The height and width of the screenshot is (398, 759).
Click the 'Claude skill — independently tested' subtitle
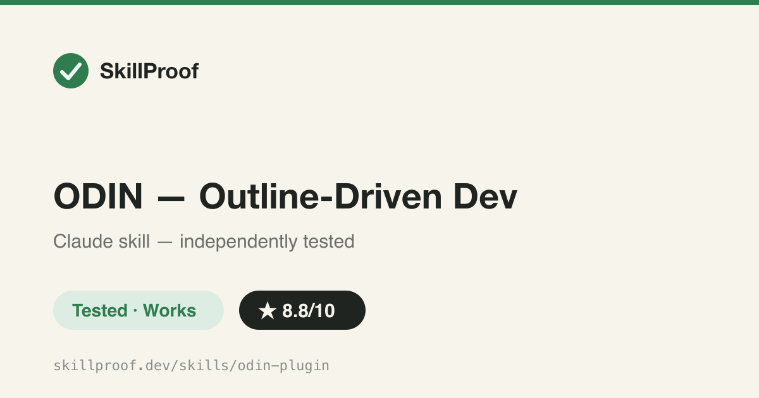click(x=204, y=241)
